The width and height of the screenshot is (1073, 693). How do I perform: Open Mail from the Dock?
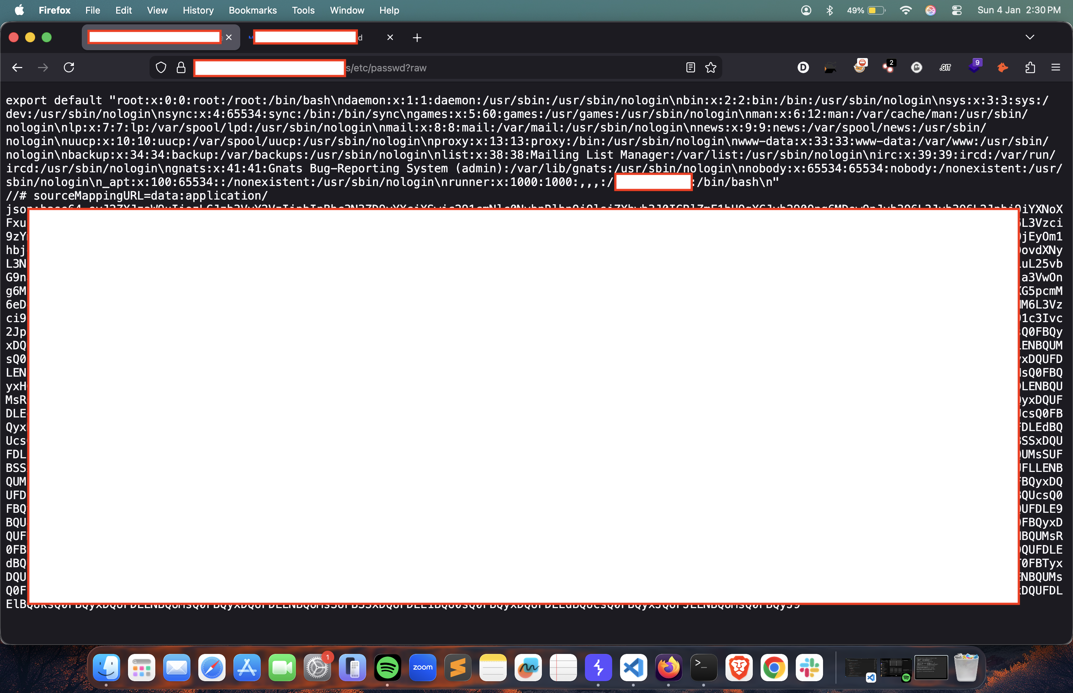[x=176, y=667]
